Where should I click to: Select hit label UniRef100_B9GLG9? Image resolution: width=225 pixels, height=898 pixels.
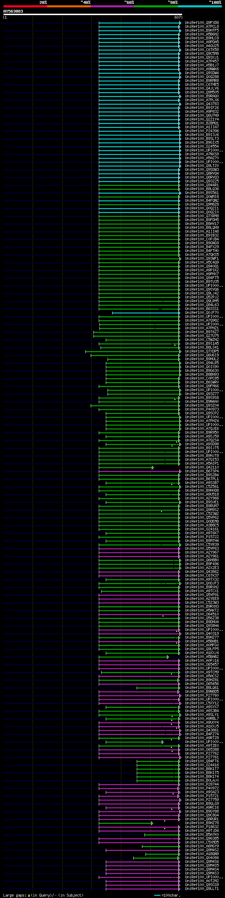(x=202, y=804)
